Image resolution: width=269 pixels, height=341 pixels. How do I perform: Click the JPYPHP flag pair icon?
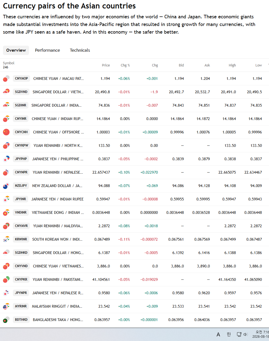[6, 159]
